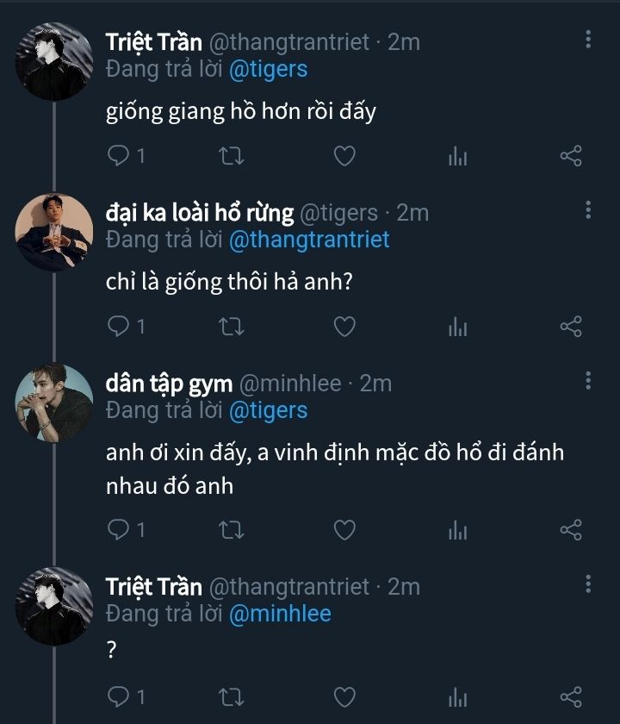Image resolution: width=620 pixels, height=724 pixels.
Task: Share the "chỉ là giống thôi hả anh?" tweet
Action: (x=571, y=327)
